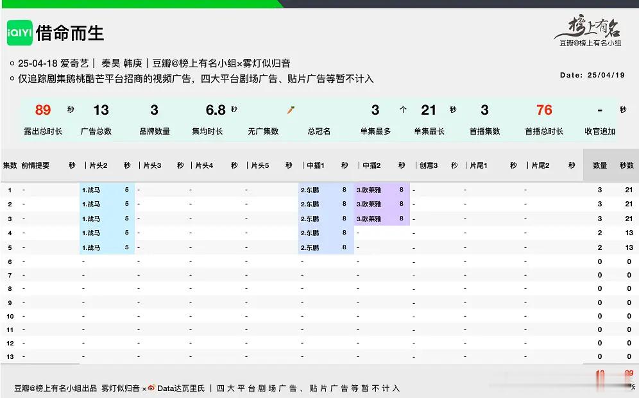The height and width of the screenshot is (398, 639).
Task: Click the 片头3 column header
Action: click(152, 165)
